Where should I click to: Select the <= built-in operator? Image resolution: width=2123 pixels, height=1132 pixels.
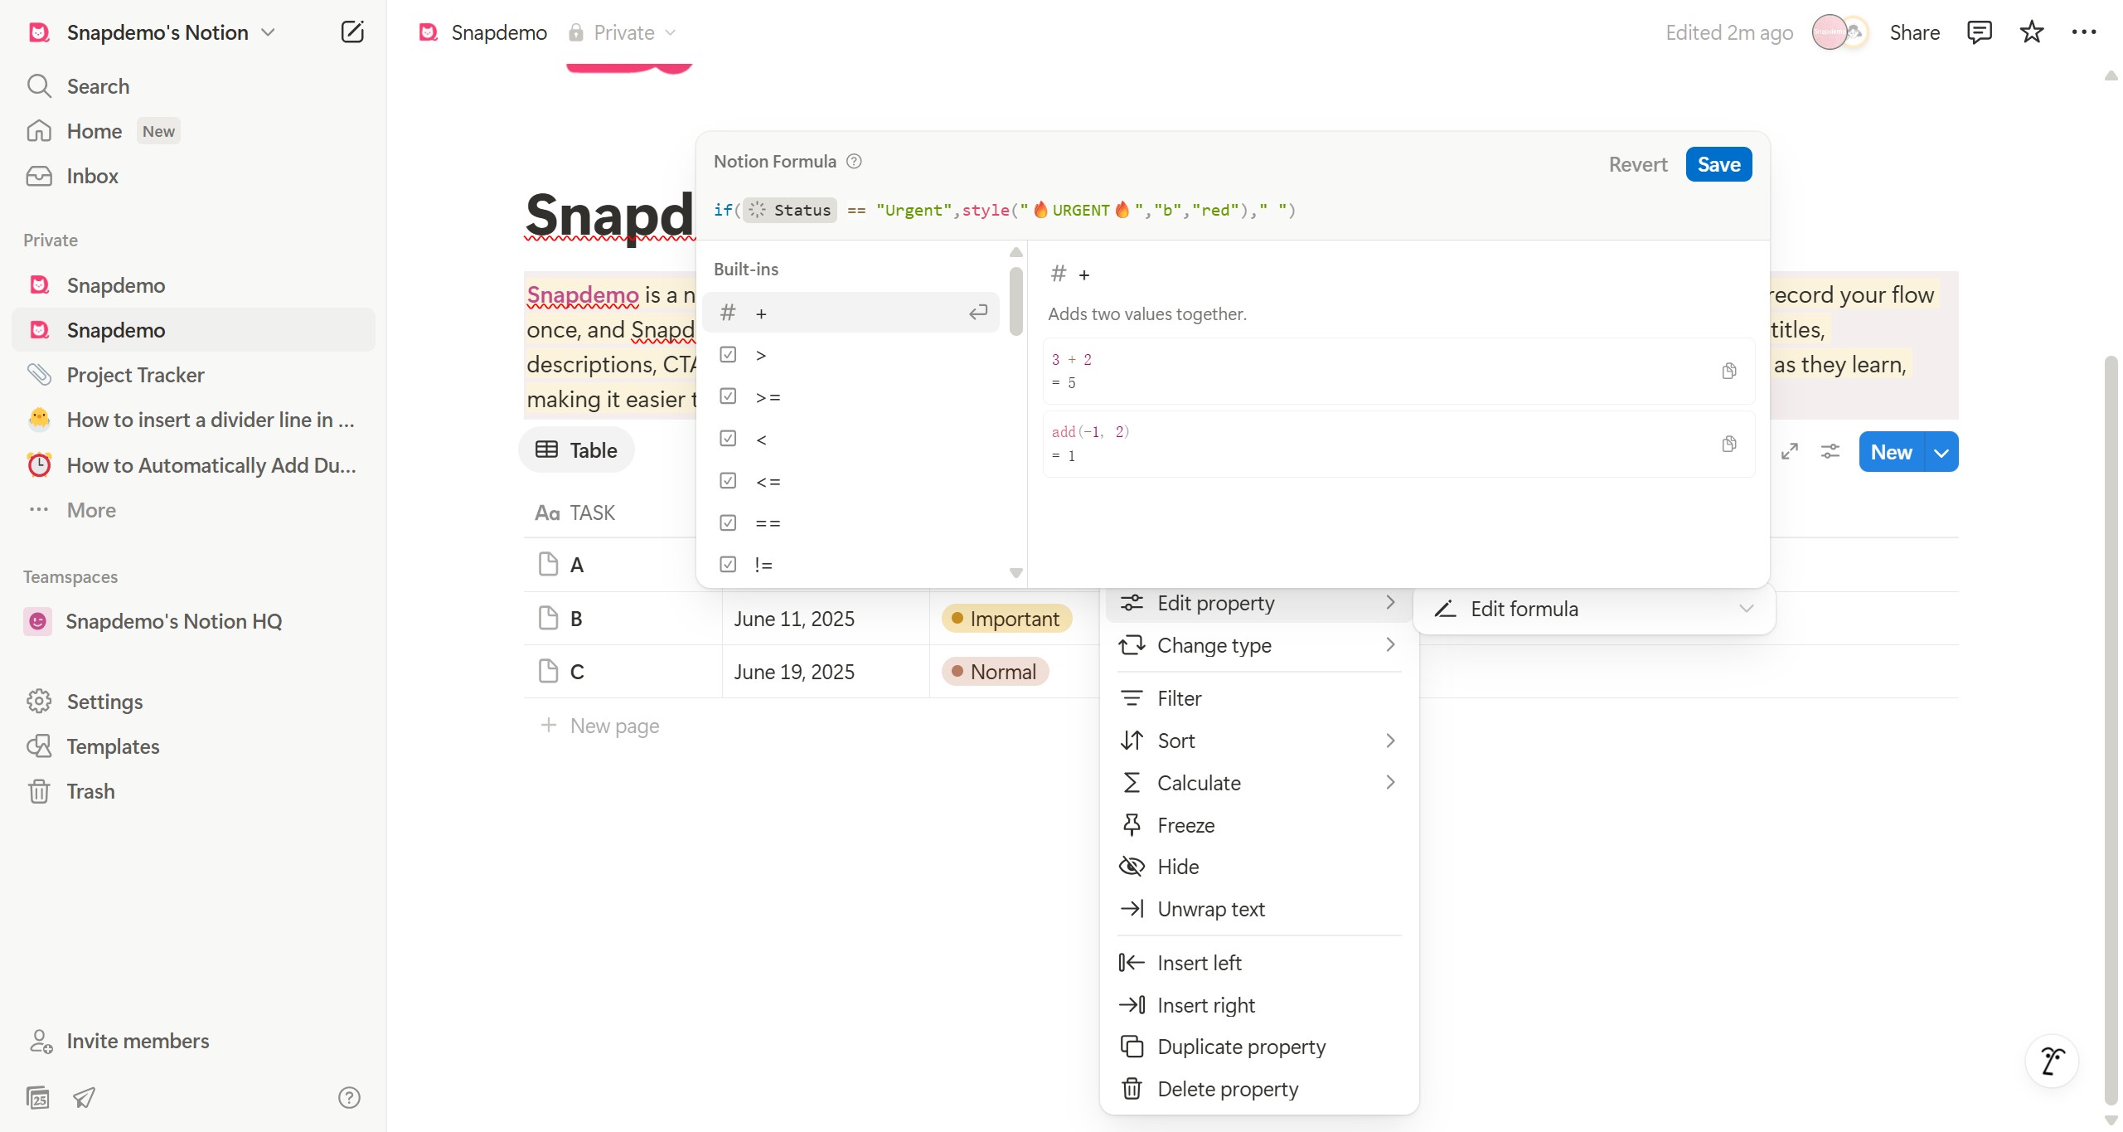(x=851, y=481)
